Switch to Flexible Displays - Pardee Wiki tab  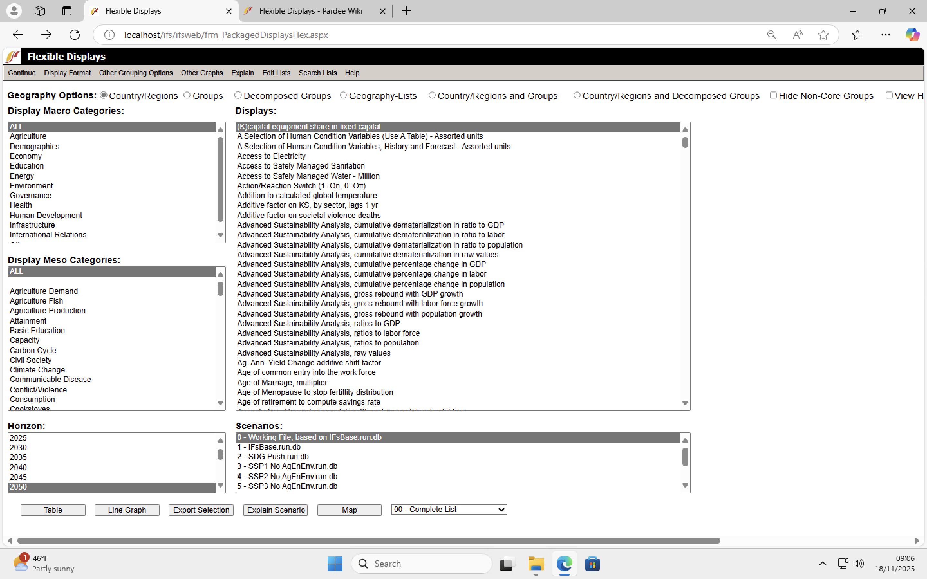pyautogui.click(x=310, y=11)
